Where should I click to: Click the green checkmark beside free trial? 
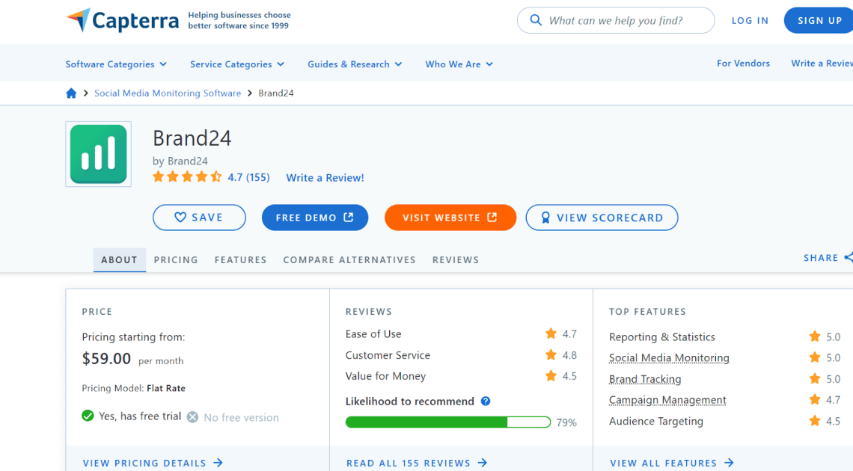[90, 416]
